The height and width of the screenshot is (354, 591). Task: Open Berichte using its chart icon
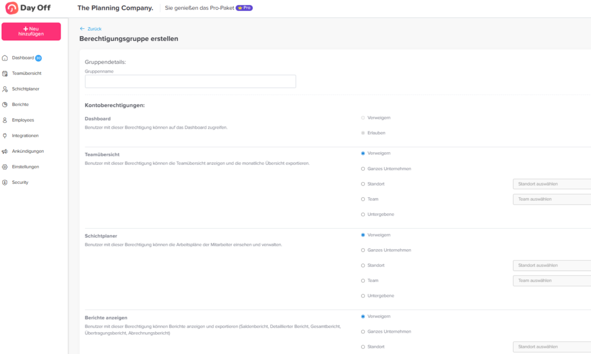pyautogui.click(x=5, y=105)
